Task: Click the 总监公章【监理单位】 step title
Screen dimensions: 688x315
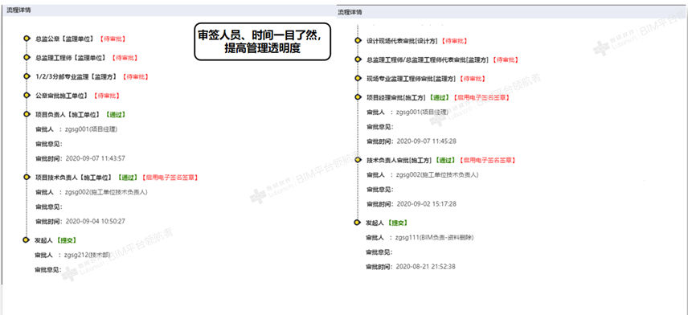Action: pyautogui.click(x=65, y=39)
